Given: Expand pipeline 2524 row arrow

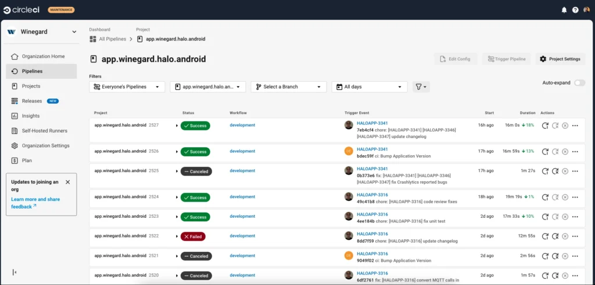Looking at the screenshot, I should (177, 198).
